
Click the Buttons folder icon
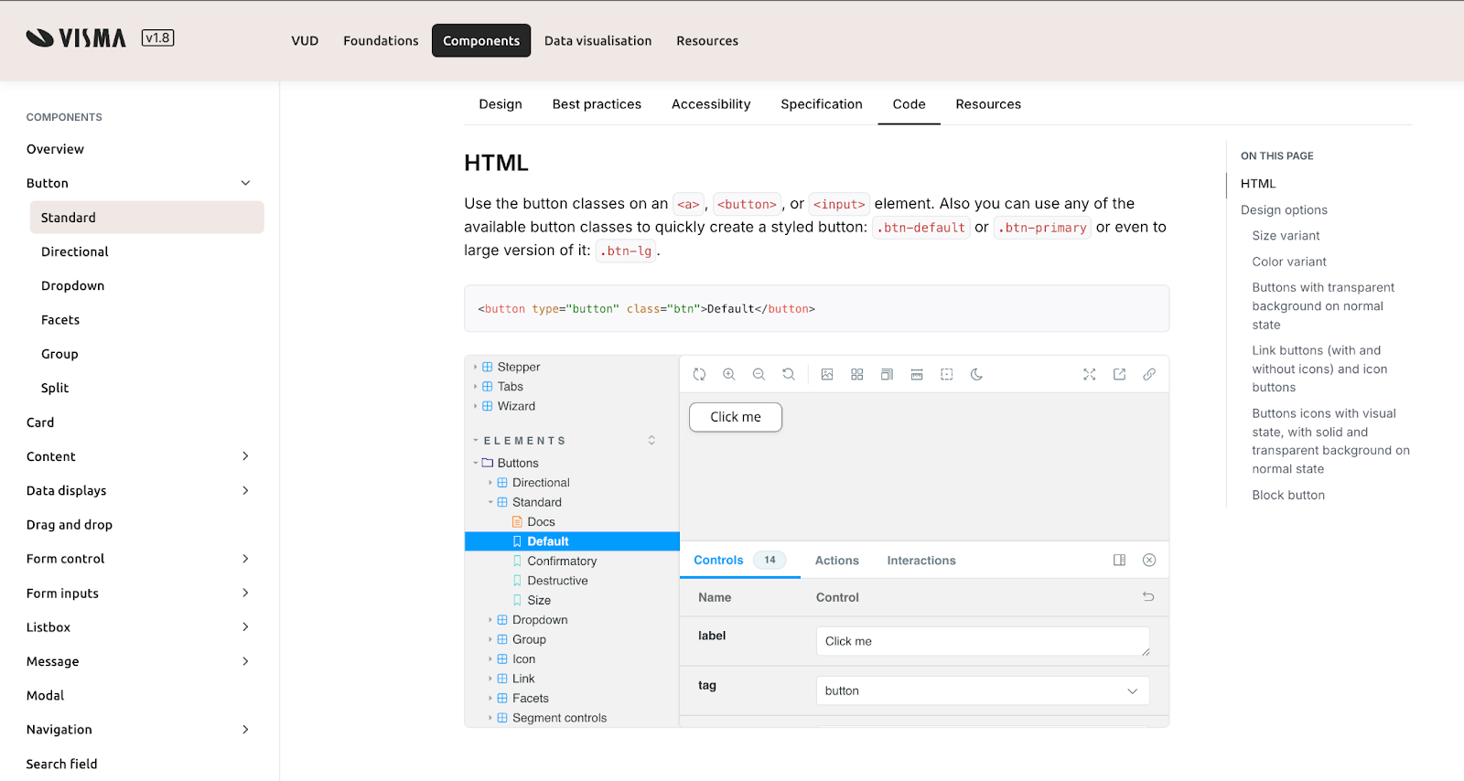tap(488, 463)
